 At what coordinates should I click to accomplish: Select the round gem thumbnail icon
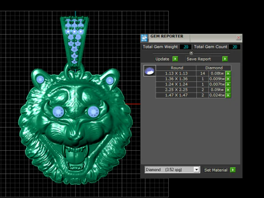point(150,71)
